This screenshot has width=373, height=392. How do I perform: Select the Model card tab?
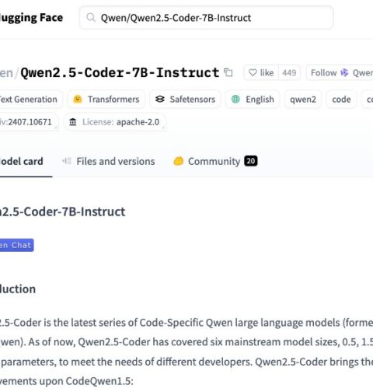point(22,161)
